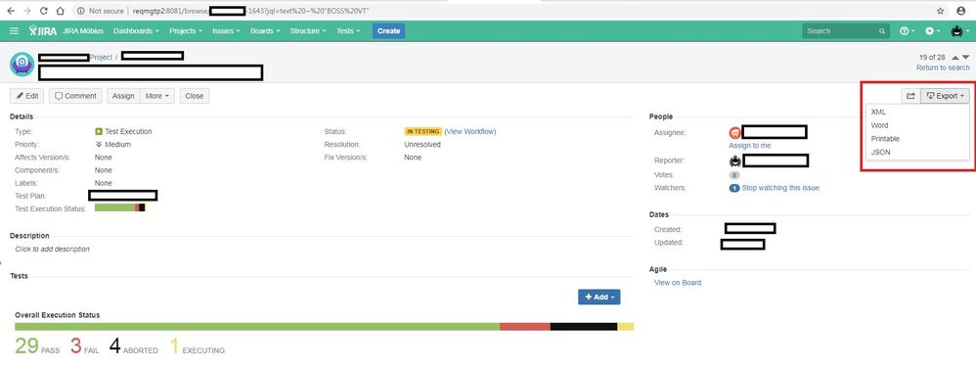
Task: Click the project avatar icon
Action: click(x=22, y=65)
